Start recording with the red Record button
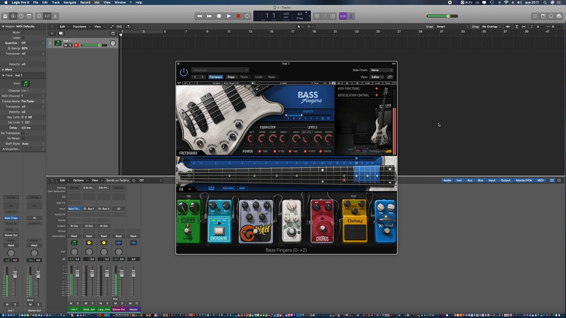The width and height of the screenshot is (566, 318). 238,16
